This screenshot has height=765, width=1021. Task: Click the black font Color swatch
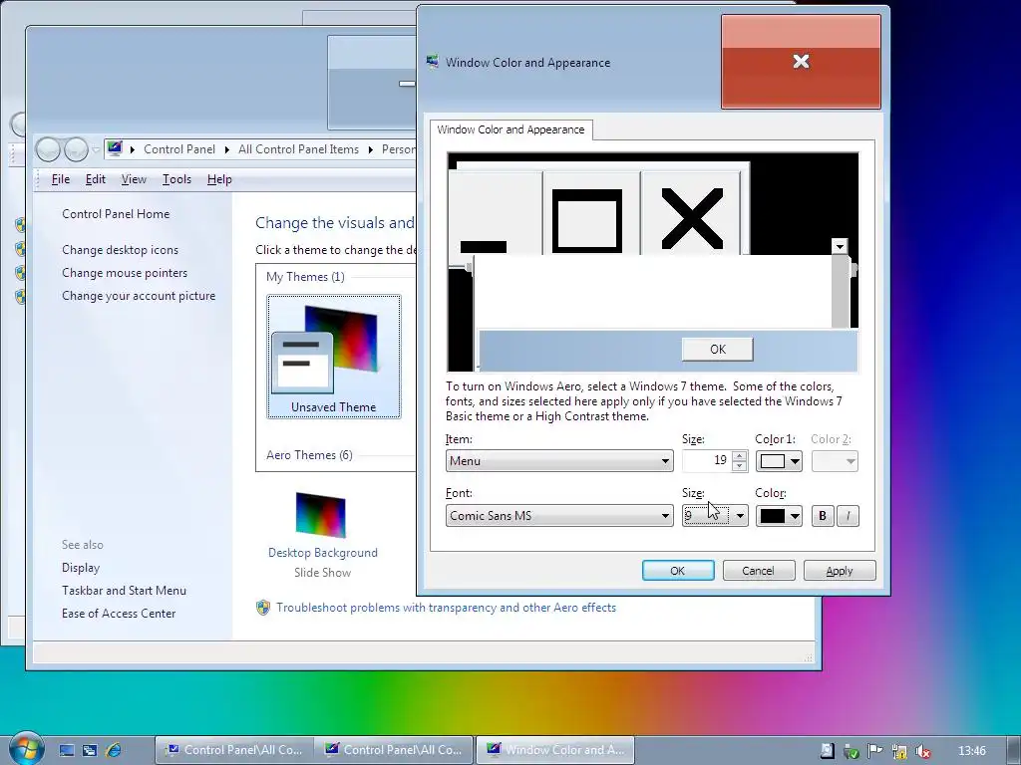[x=773, y=516]
